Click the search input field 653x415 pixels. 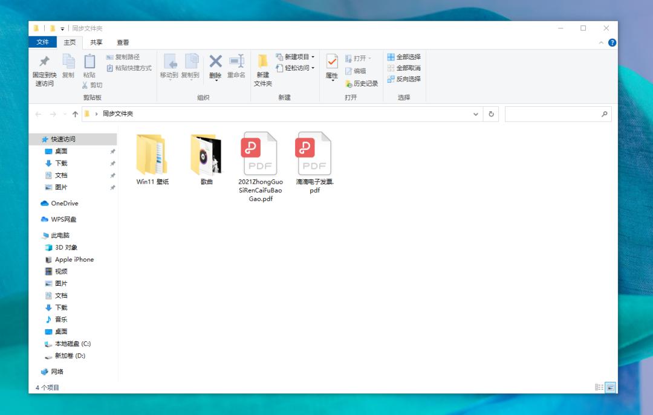(553, 114)
